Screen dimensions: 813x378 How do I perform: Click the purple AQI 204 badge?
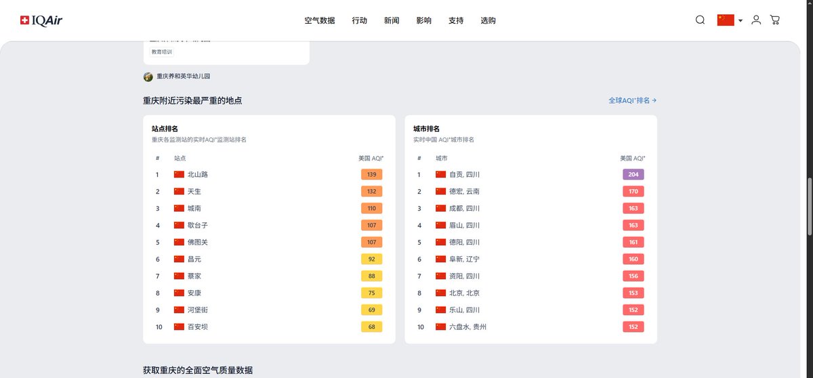tap(633, 174)
